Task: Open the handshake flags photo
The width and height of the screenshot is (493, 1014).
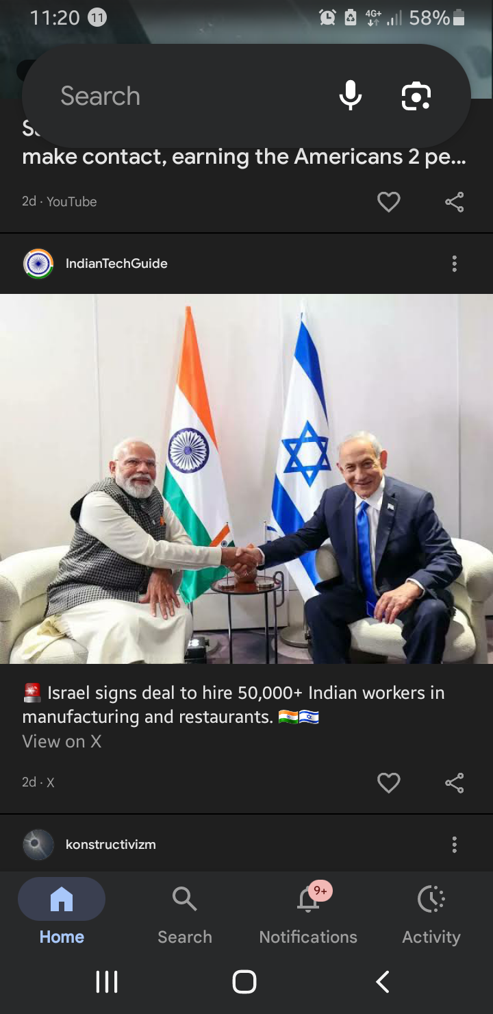Action: tap(246, 479)
